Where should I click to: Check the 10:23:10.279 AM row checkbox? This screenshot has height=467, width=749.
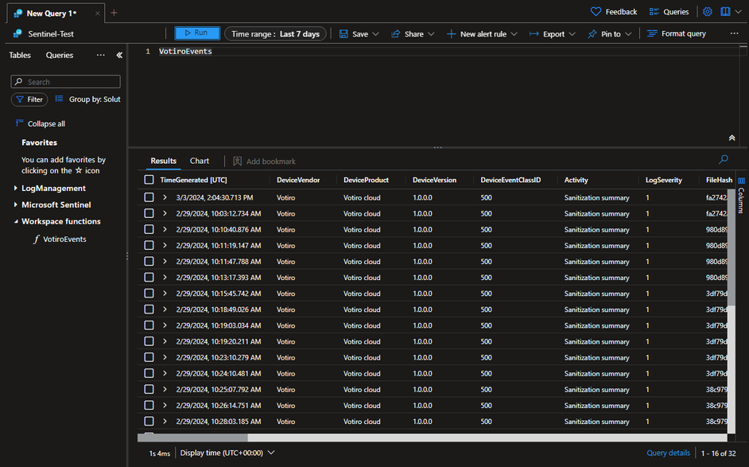click(149, 357)
